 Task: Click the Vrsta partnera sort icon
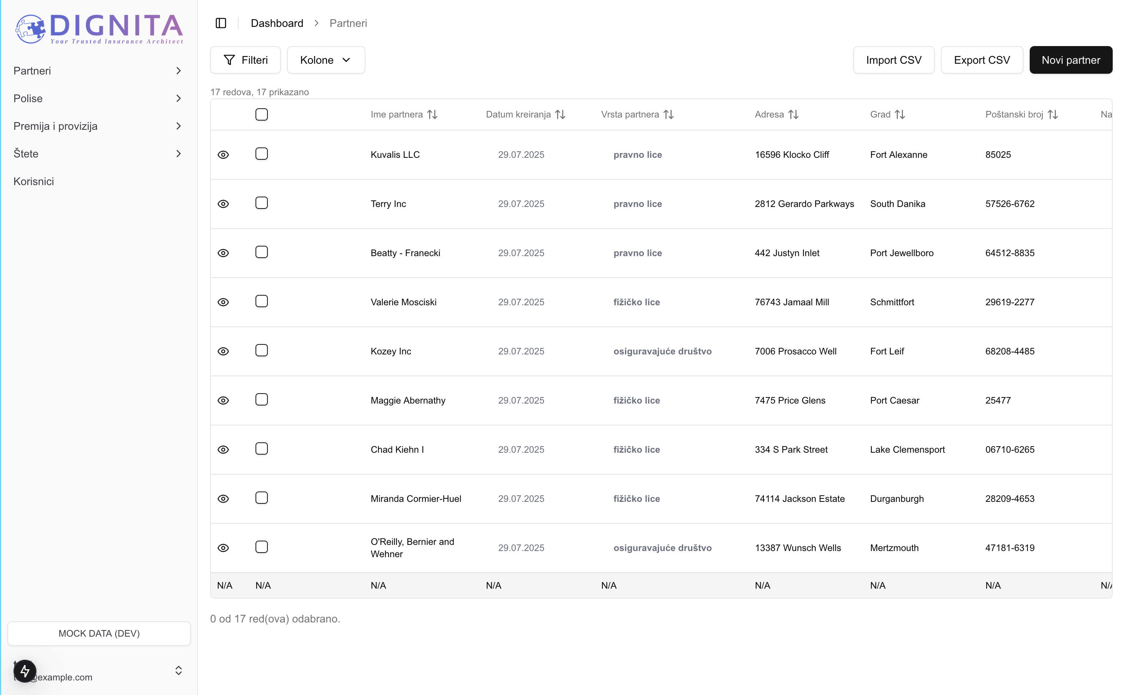coord(668,114)
